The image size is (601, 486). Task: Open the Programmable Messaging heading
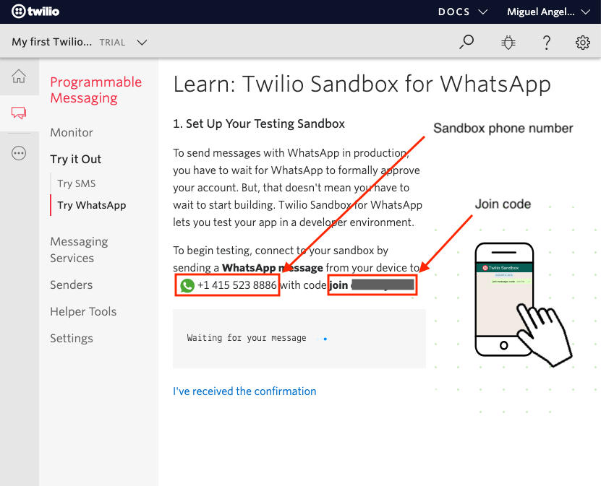[95, 90]
